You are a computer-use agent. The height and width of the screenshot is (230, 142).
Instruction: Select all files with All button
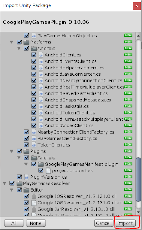14,223
